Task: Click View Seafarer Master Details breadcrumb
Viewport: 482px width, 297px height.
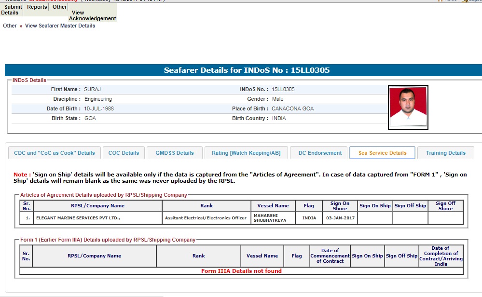Action: tap(60, 26)
